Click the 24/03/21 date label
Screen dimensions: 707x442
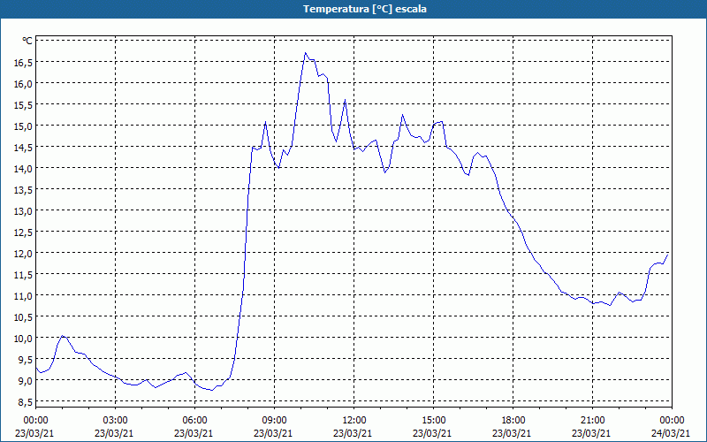(x=671, y=433)
